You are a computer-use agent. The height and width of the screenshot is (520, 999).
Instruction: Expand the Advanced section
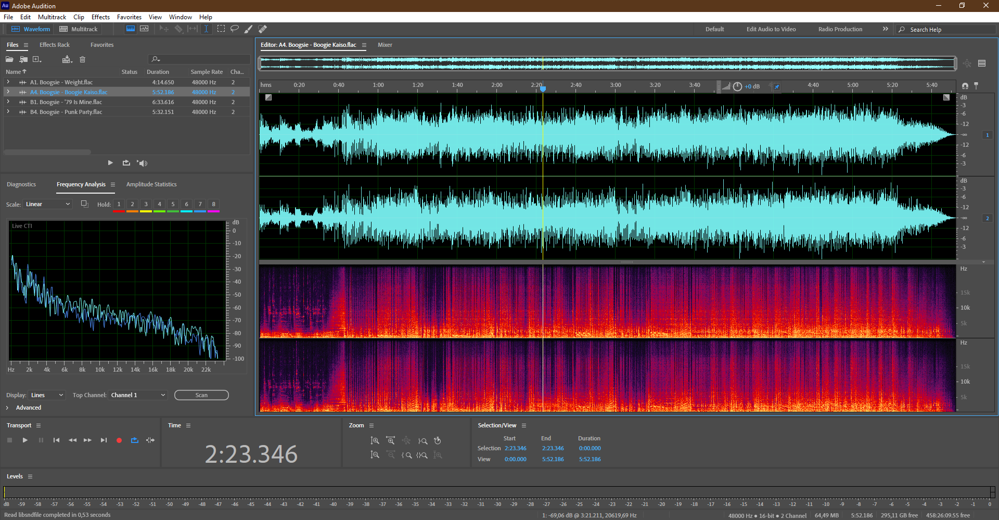(x=7, y=408)
